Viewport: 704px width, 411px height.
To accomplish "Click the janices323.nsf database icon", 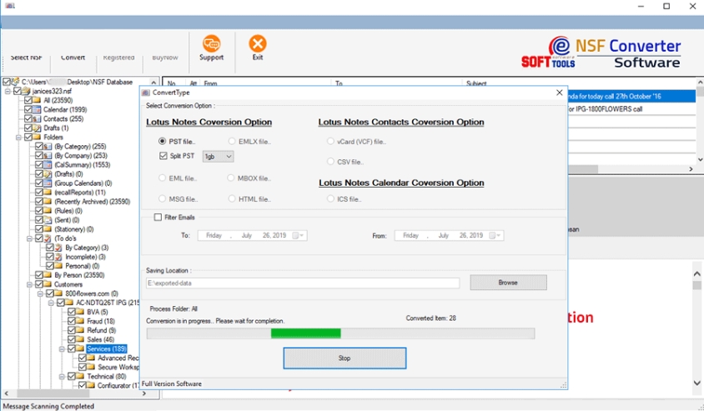I will (x=26, y=91).
